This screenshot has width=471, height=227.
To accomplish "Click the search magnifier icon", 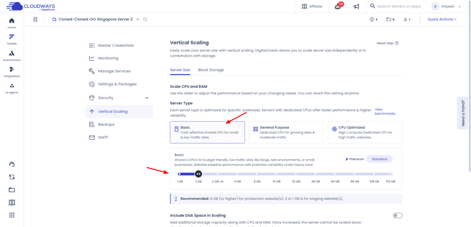I will pyautogui.click(x=373, y=6).
